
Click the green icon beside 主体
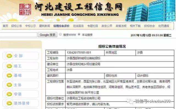pyautogui.click(x=9, y=85)
